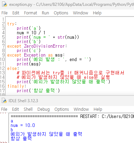Click print('c') statement on line 8
This screenshot has width=134, height=143.
pos(29,50)
